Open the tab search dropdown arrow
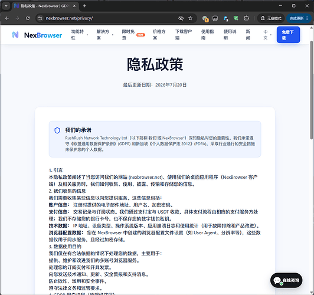The image size is (314, 295). [6, 6]
